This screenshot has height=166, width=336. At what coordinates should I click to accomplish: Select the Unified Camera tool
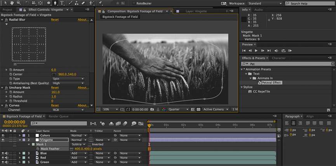(x=34, y=3)
